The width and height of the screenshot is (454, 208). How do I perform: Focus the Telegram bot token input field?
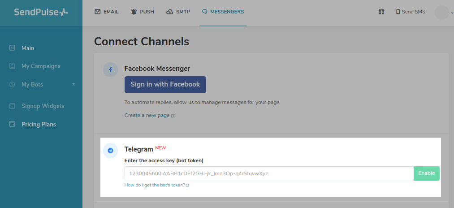click(269, 173)
